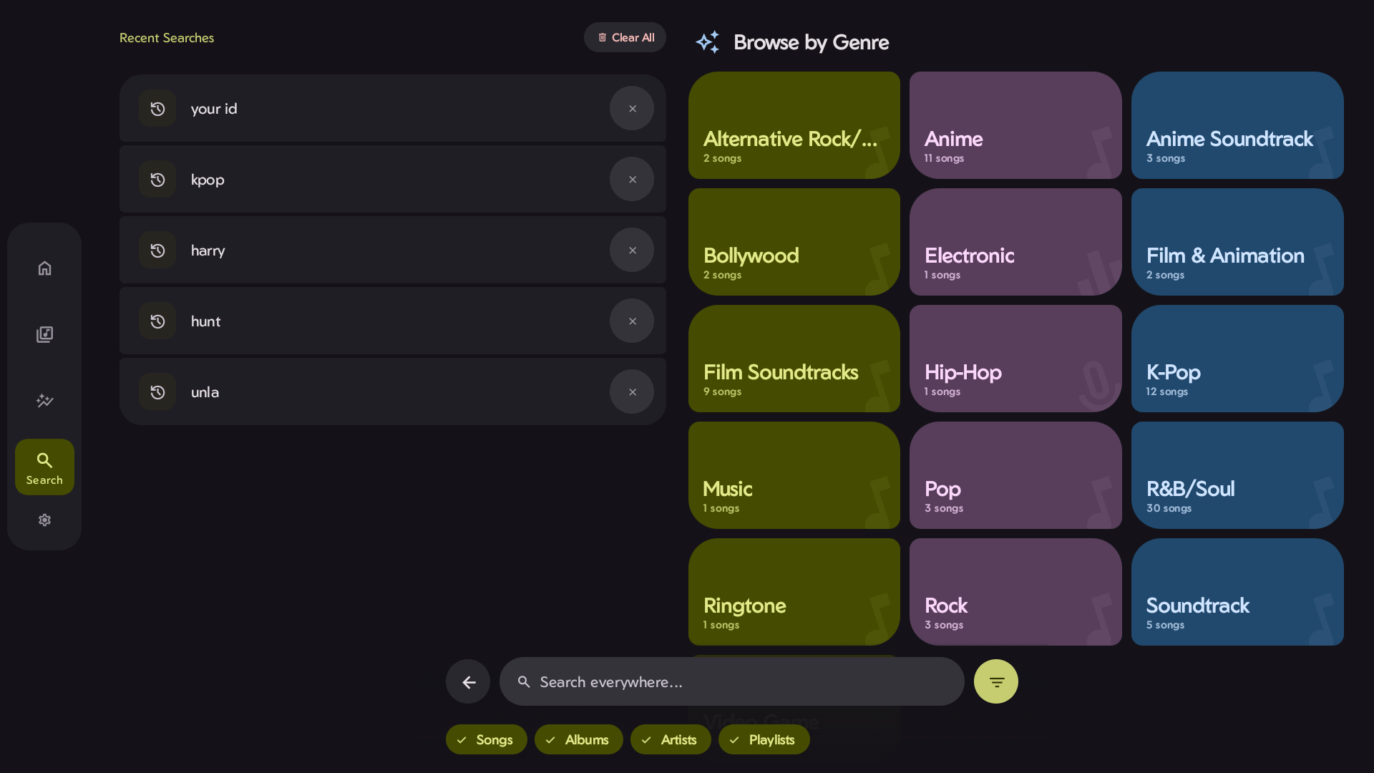
Task: Toggle the Songs filter chip
Action: pos(487,739)
